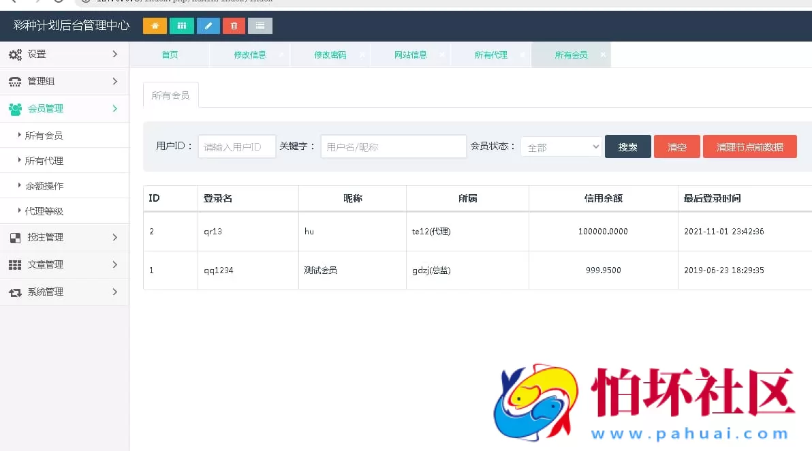Click the red trash delete icon
Viewport: 812px width, 451px height.
point(234,26)
